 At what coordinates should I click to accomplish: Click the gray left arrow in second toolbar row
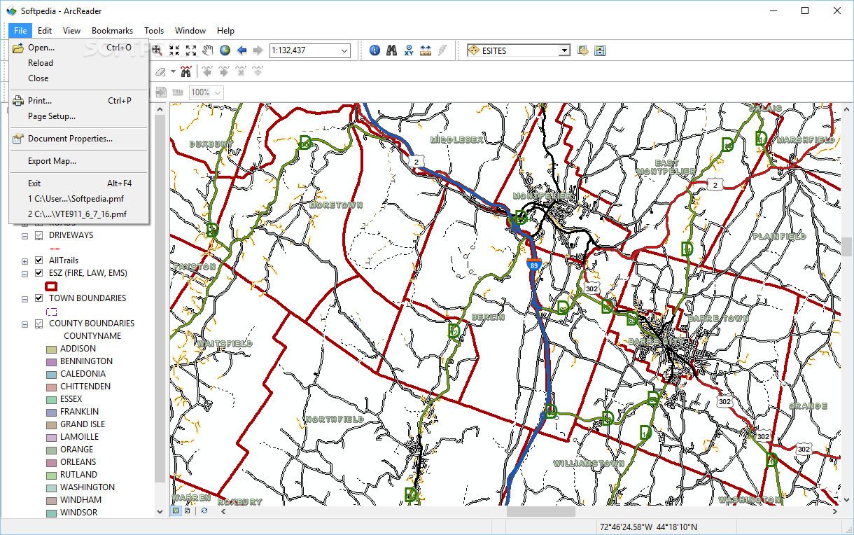tap(207, 71)
